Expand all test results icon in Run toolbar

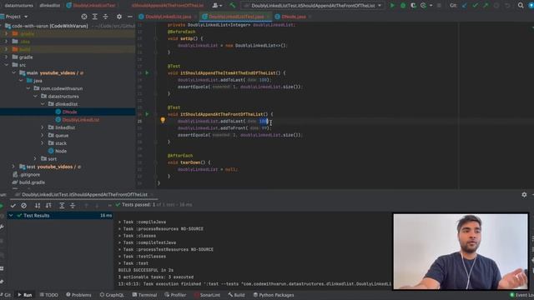coord(62,206)
